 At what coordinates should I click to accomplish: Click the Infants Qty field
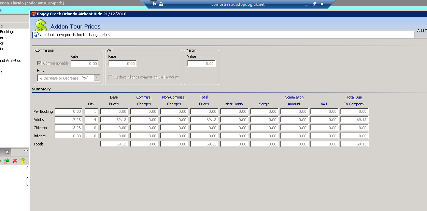point(91,136)
